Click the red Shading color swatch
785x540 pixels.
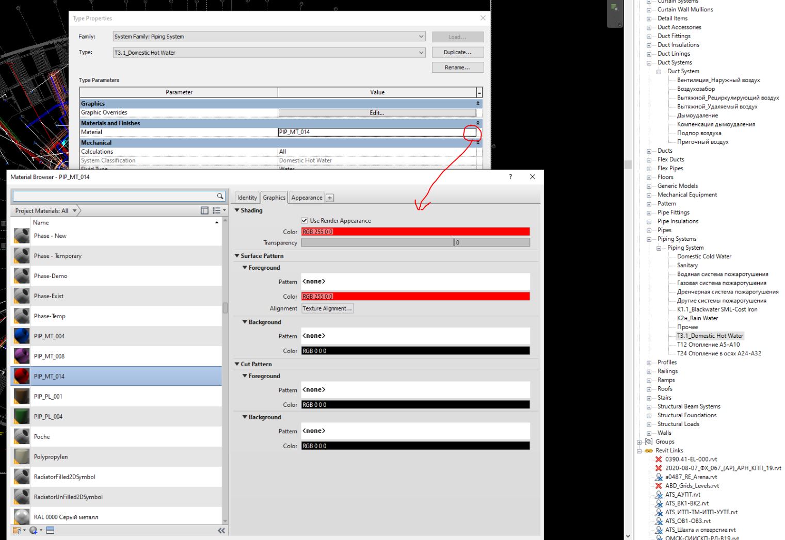tap(415, 232)
